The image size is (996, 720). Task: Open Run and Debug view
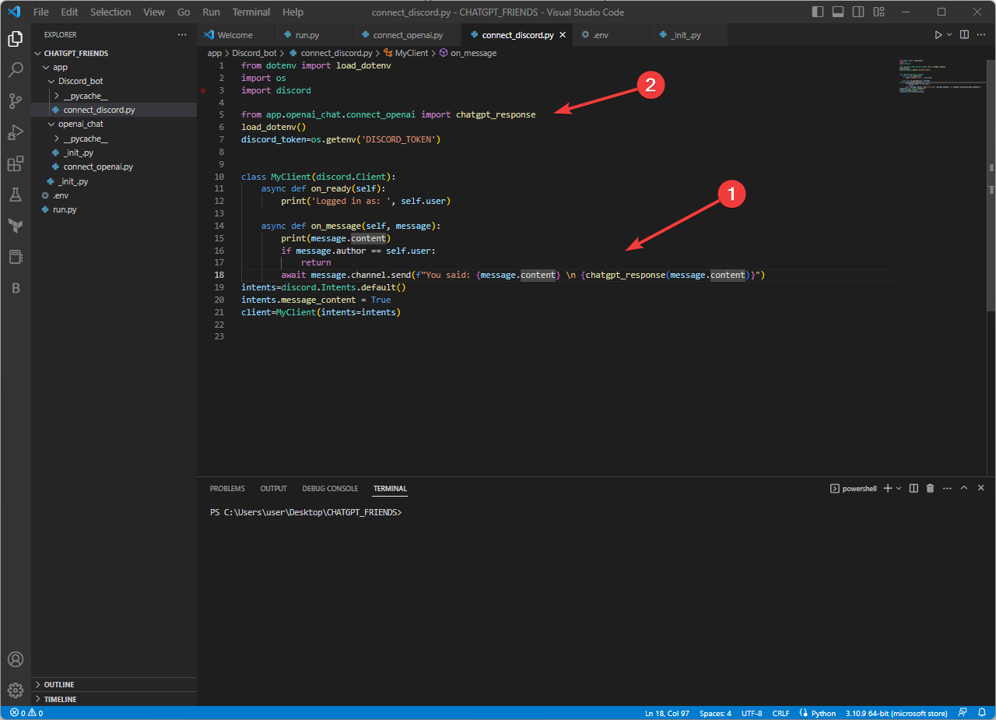pyautogui.click(x=16, y=132)
